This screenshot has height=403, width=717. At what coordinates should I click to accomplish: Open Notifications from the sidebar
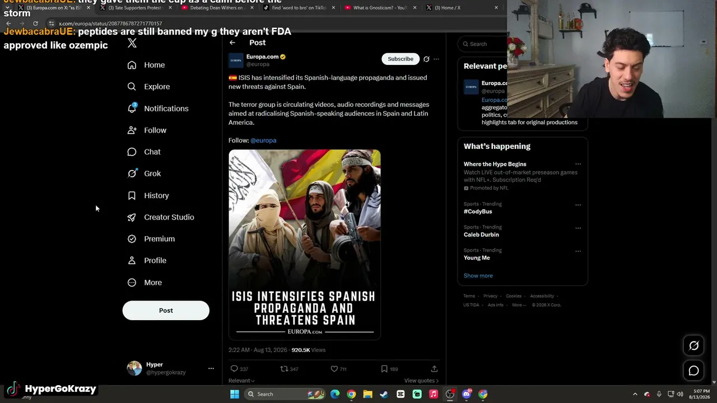click(158, 109)
